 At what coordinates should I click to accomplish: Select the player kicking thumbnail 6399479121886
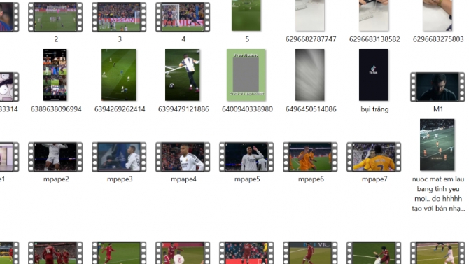(x=183, y=75)
